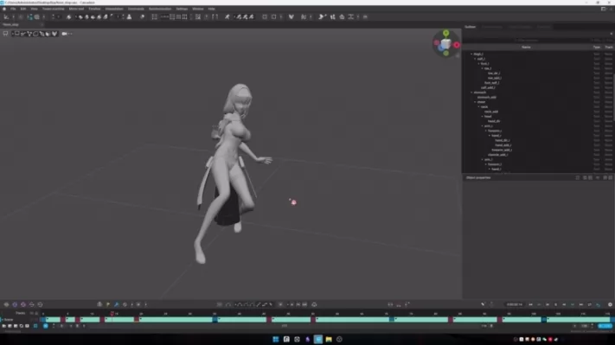This screenshot has height=345, width=615.
Task: Open the Settings menu
Action: click(x=182, y=9)
